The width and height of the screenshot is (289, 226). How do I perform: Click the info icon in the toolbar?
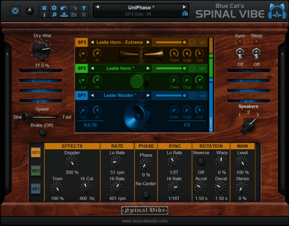(44, 14)
